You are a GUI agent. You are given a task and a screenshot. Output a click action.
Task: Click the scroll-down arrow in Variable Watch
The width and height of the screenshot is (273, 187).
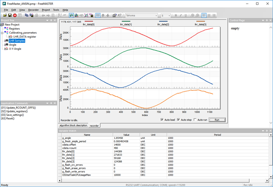(271, 177)
